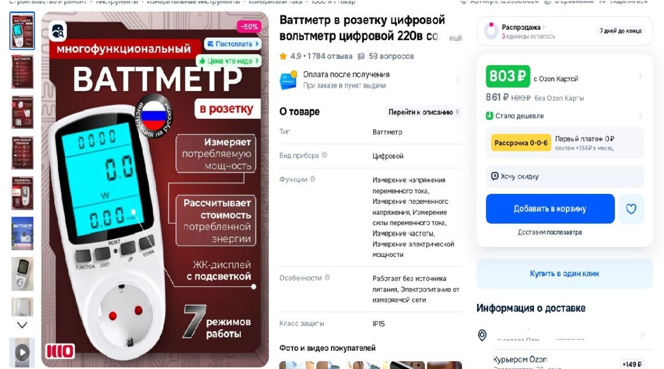
Task: Expand Ozon Card price details chevron
Action: [640, 76]
